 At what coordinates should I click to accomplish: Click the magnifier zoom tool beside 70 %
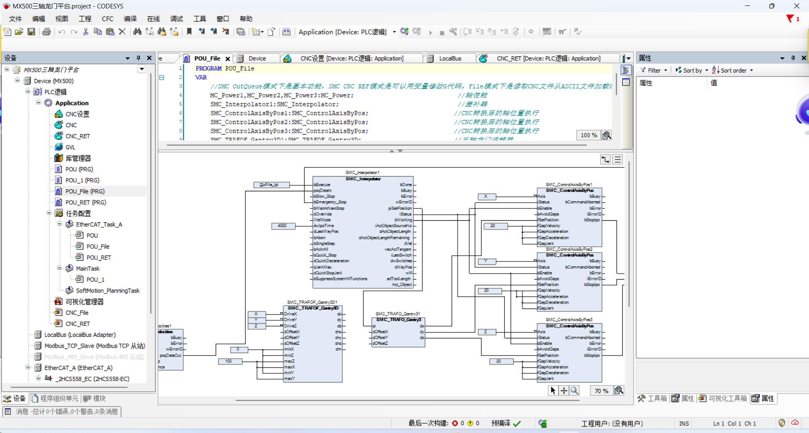point(619,391)
